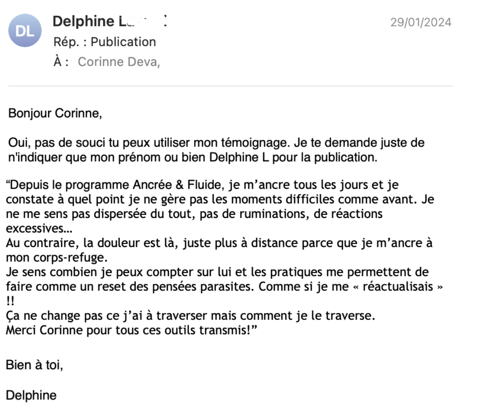
Task: Click the line starting 'Ça ne change pas'
Action: pos(190,316)
